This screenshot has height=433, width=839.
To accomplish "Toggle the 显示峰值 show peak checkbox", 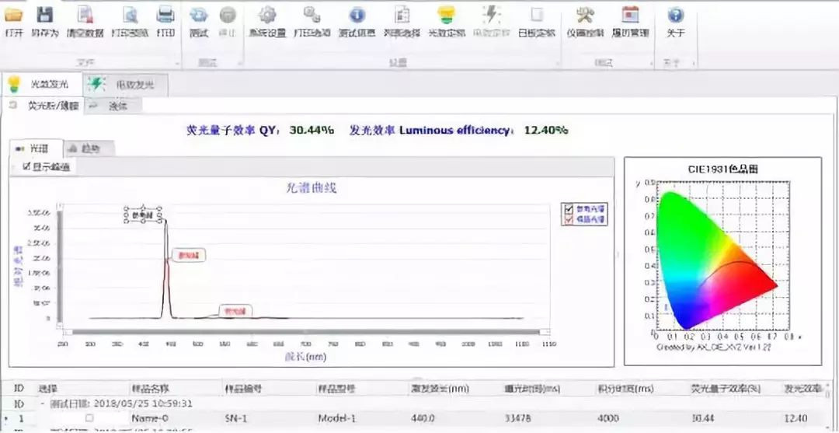I will [x=26, y=166].
